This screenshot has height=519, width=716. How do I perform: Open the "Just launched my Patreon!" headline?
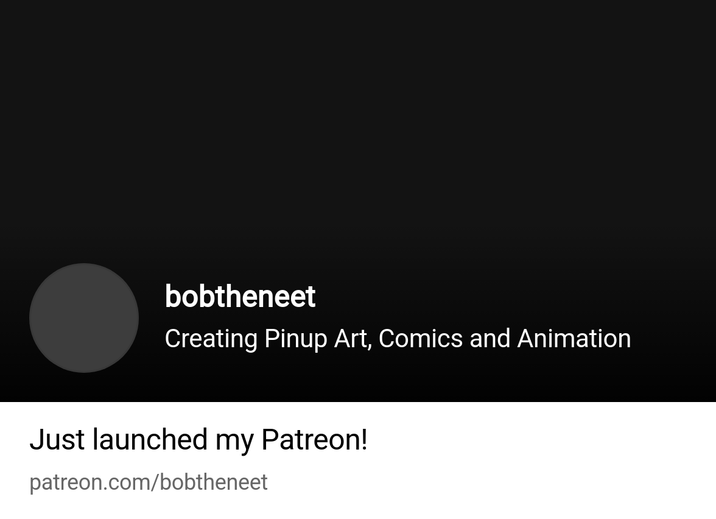[x=198, y=439]
